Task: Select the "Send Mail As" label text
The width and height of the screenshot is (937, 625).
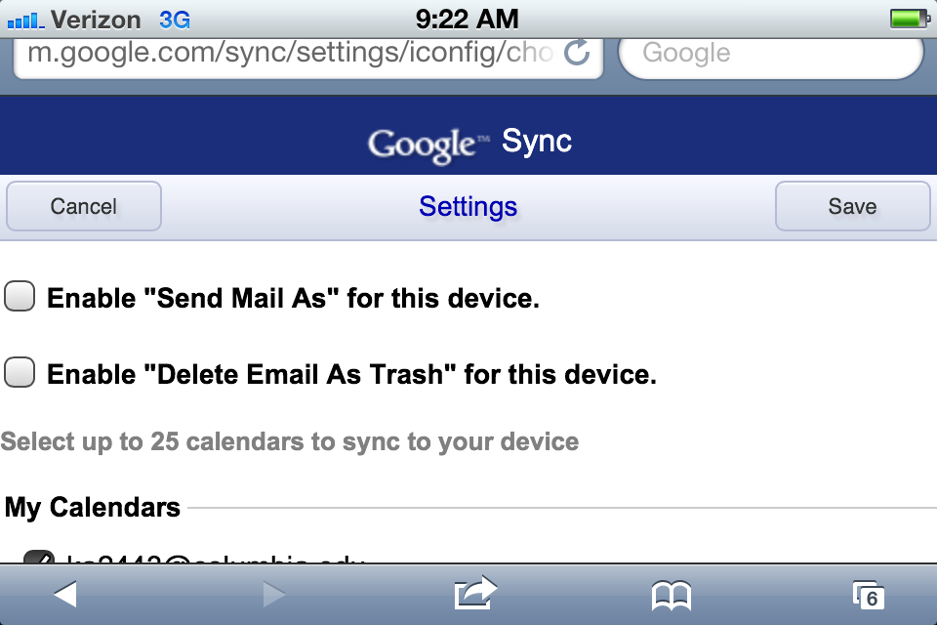Action: [241, 298]
